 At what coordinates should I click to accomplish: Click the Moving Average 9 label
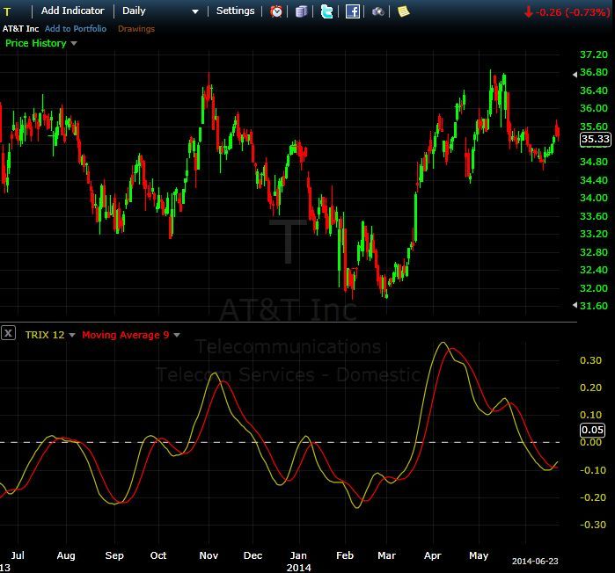point(126,335)
